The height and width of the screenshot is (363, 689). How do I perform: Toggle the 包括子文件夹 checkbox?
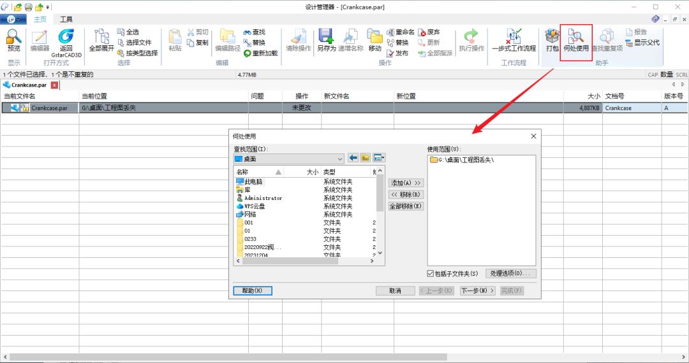(x=431, y=274)
